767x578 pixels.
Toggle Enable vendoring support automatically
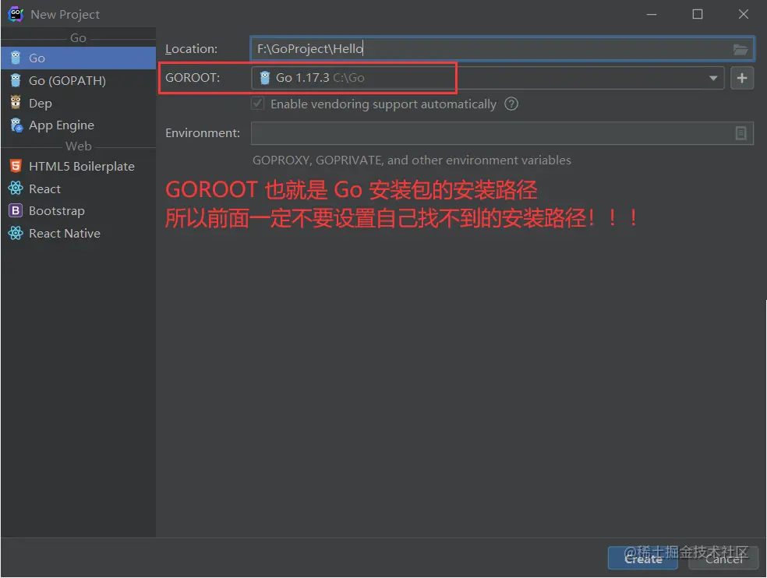tap(258, 104)
